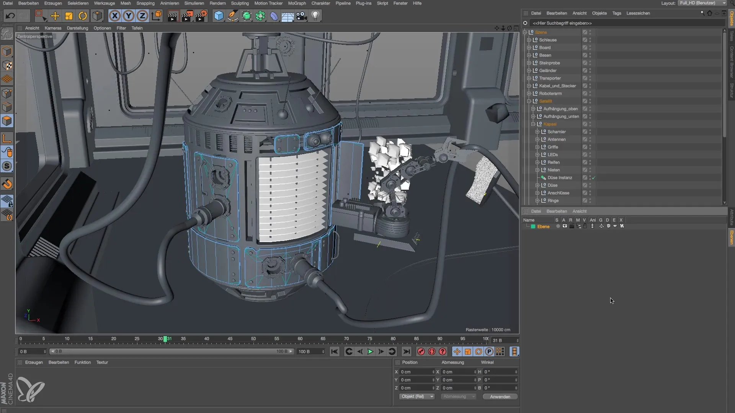The height and width of the screenshot is (413, 735).
Task: Click the Undo arrow icon
Action: 10,16
